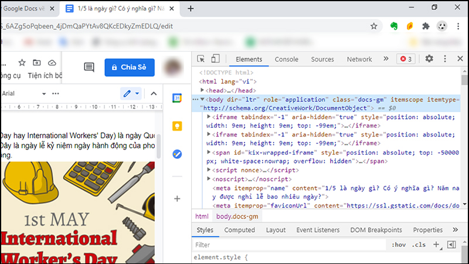Screen dimensions: 469x264
Task: Toggle the .cls class editor
Action: click(419, 245)
